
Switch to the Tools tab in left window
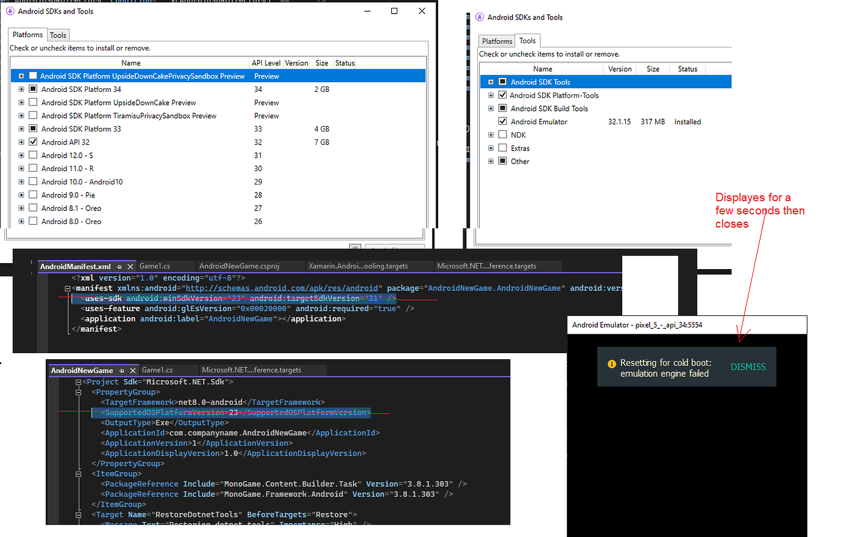(58, 35)
